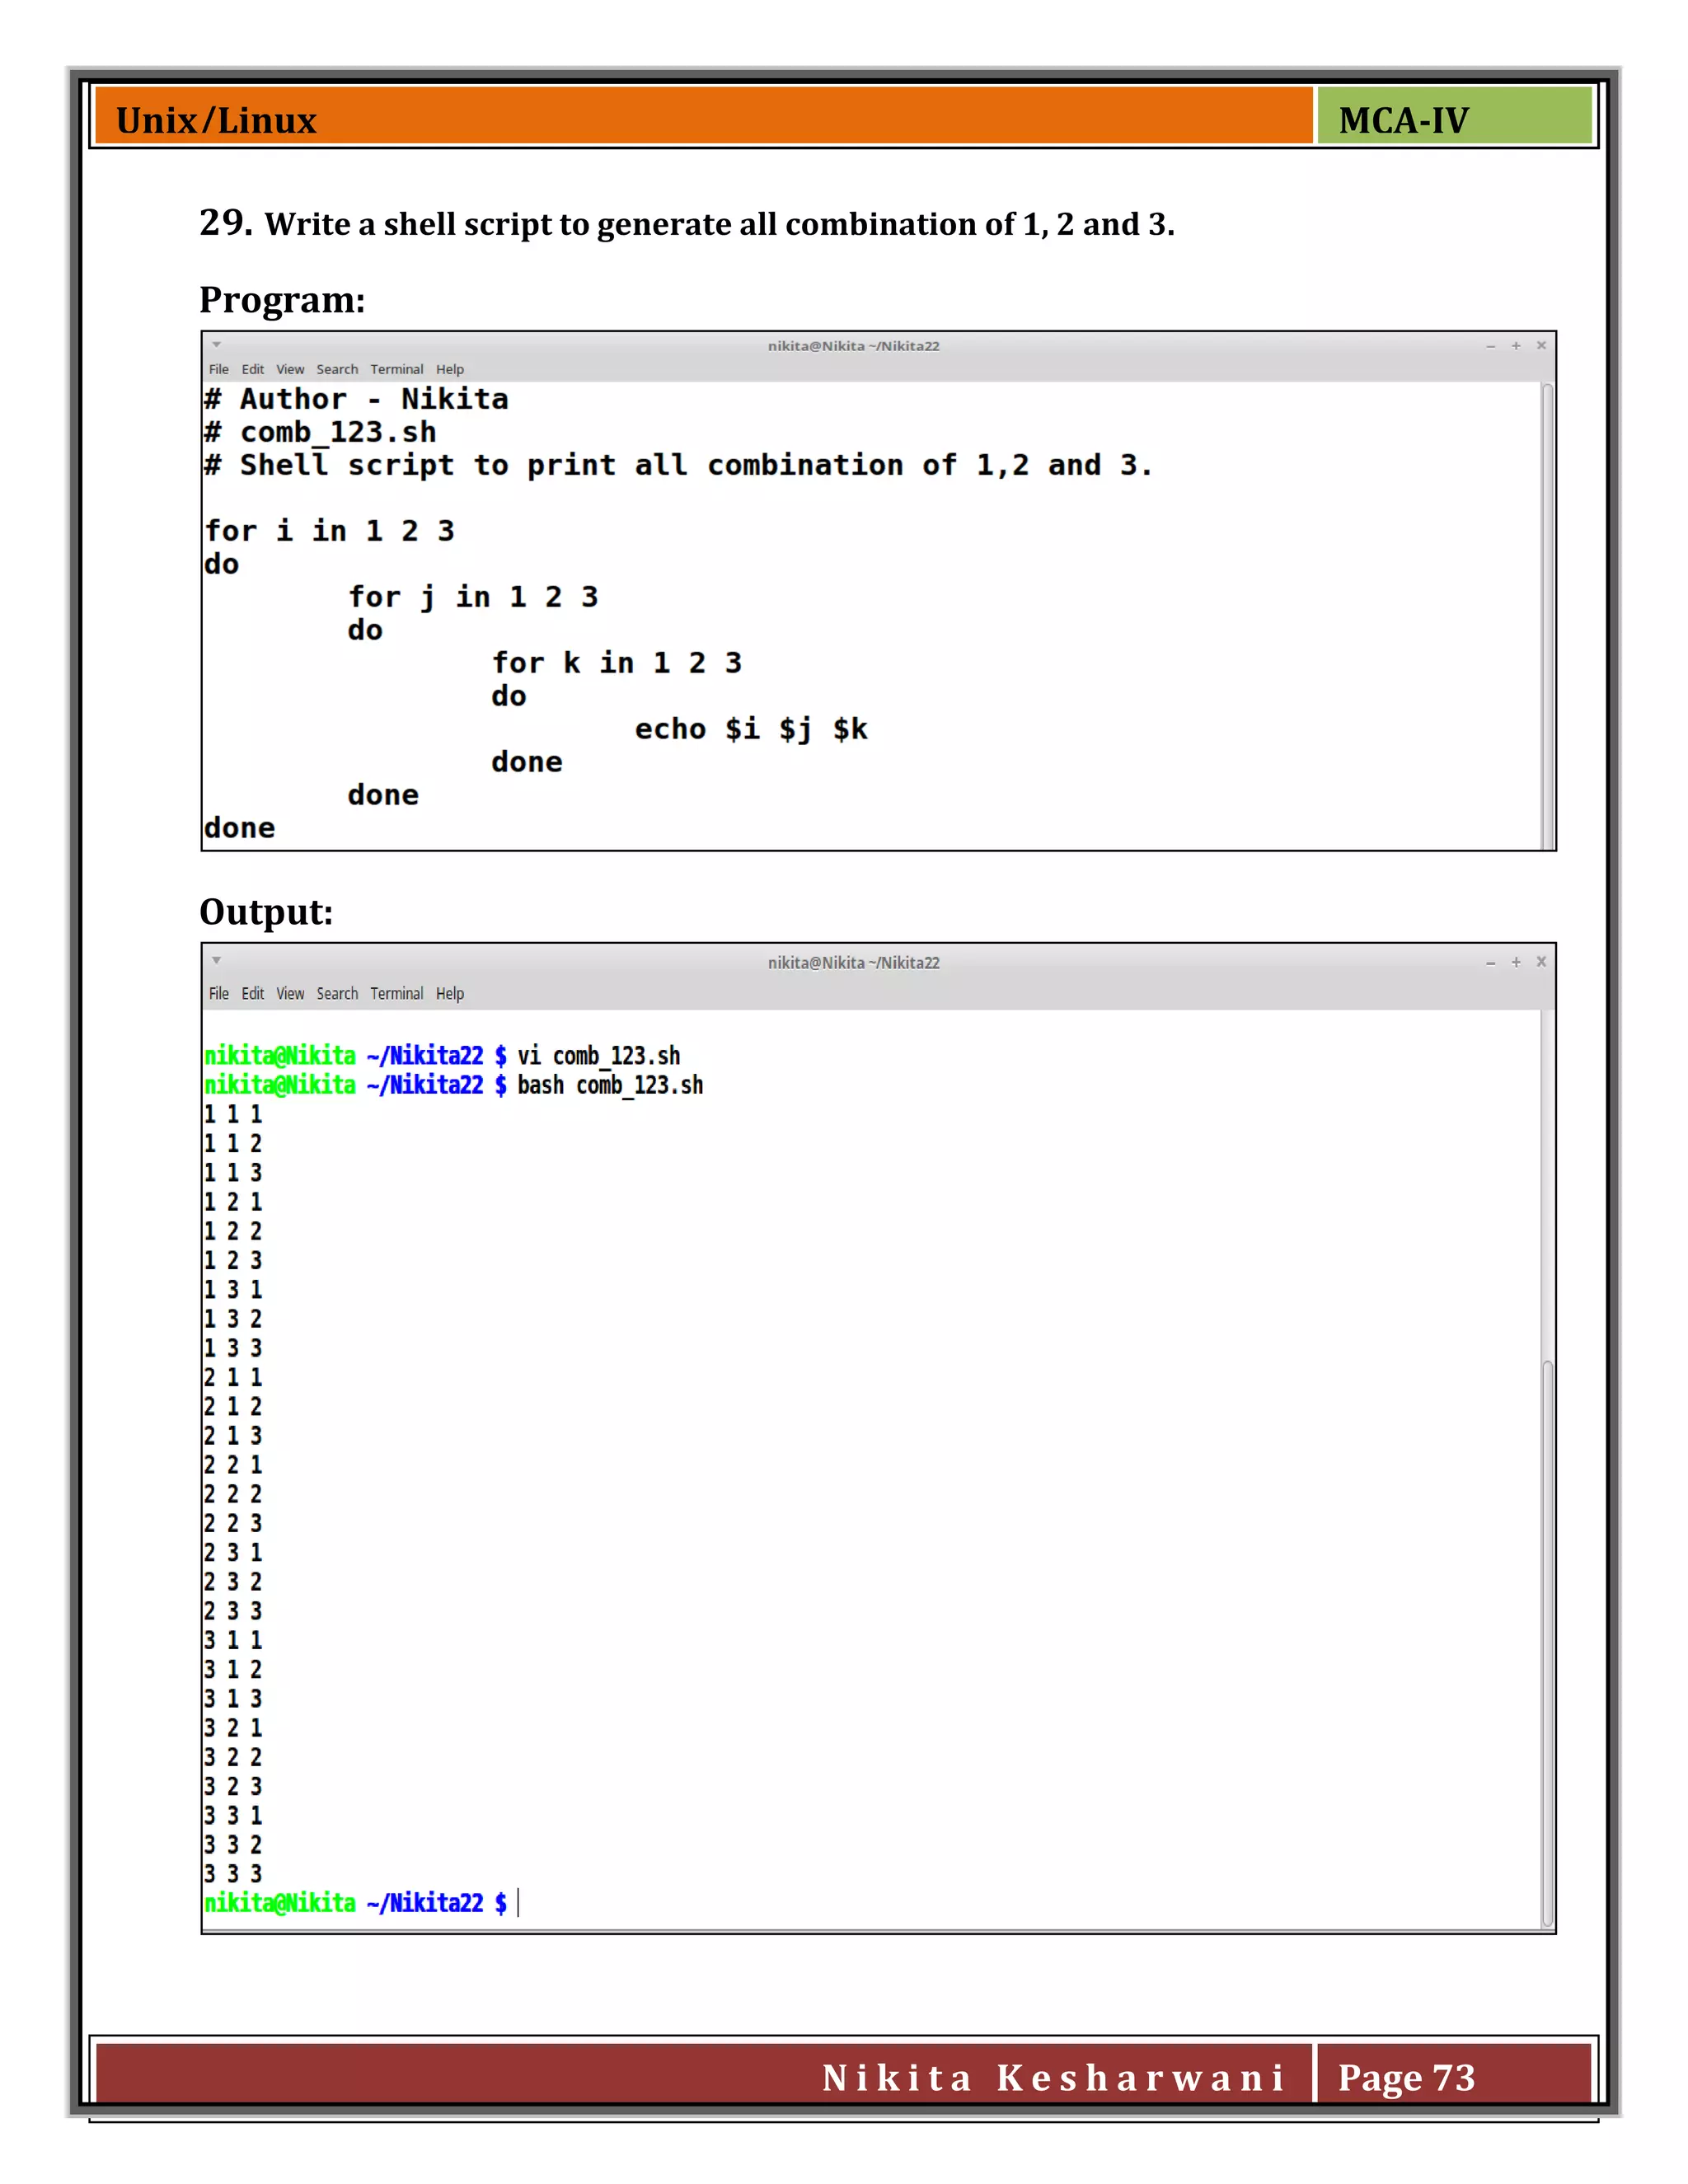Open window menu arrow in Output terminal titlebar
The image size is (1688, 2184).
pos(216,960)
